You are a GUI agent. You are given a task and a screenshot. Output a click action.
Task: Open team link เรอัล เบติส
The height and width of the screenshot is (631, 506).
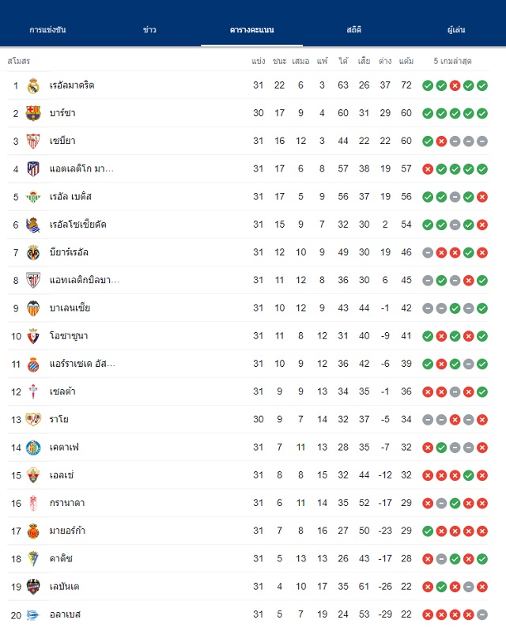click(71, 197)
